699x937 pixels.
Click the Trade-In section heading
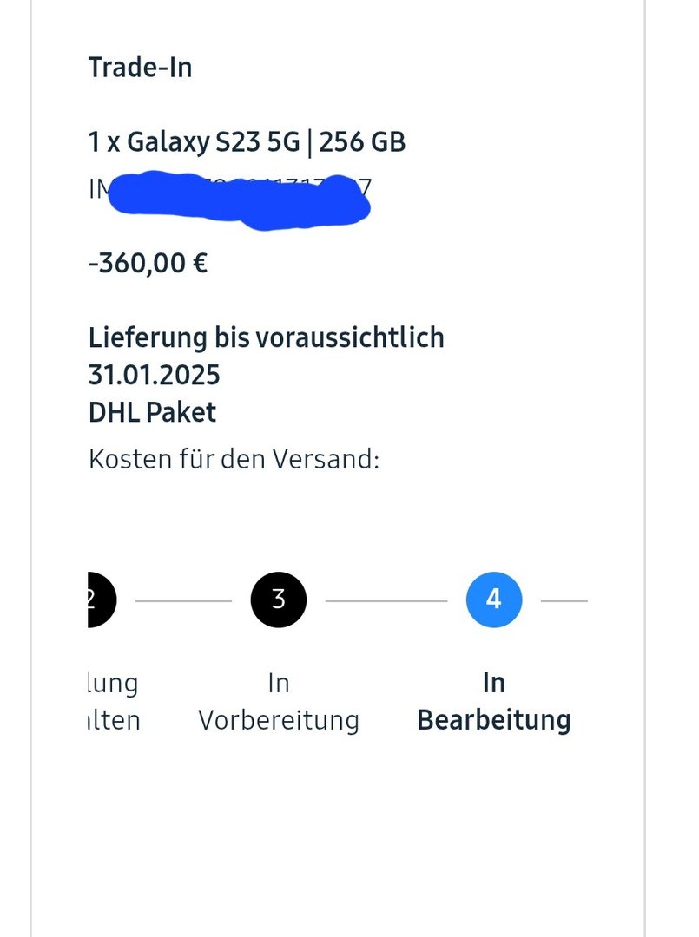pos(140,67)
